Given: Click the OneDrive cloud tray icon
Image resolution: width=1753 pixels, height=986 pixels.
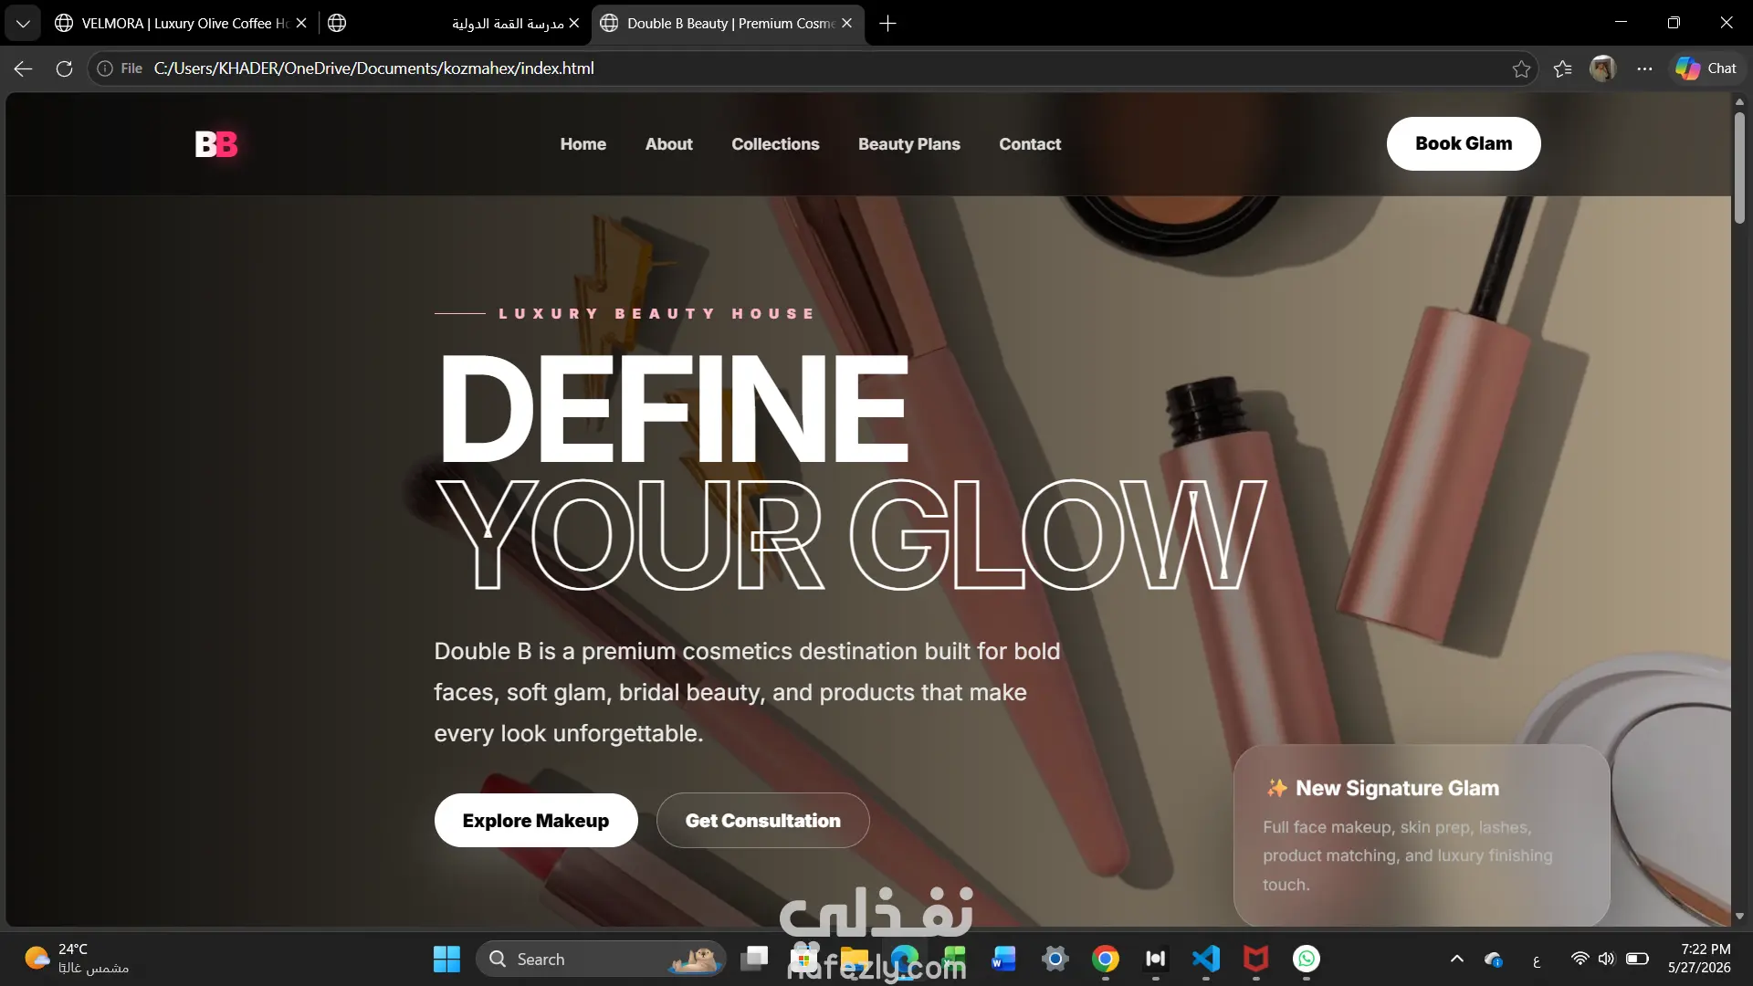Looking at the screenshot, I should pyautogui.click(x=1494, y=959).
